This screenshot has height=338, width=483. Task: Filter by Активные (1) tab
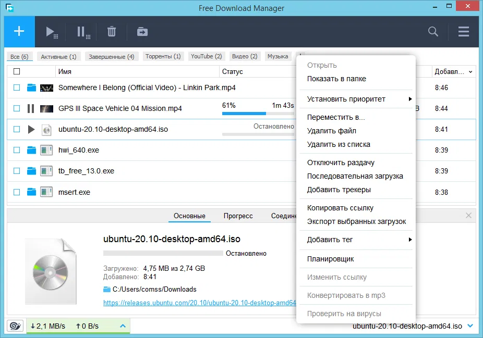pyautogui.click(x=58, y=57)
